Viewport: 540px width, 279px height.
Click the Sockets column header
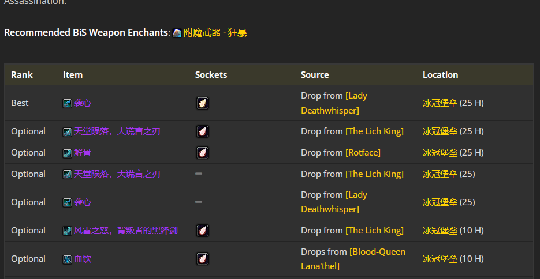click(x=211, y=75)
